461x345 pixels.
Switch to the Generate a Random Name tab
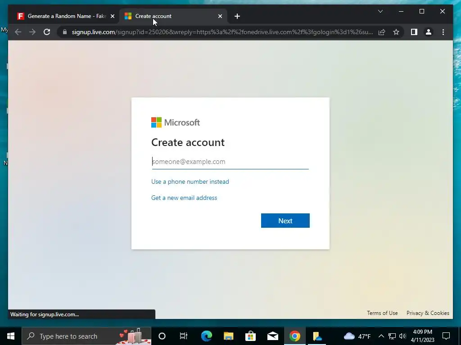[64, 16]
